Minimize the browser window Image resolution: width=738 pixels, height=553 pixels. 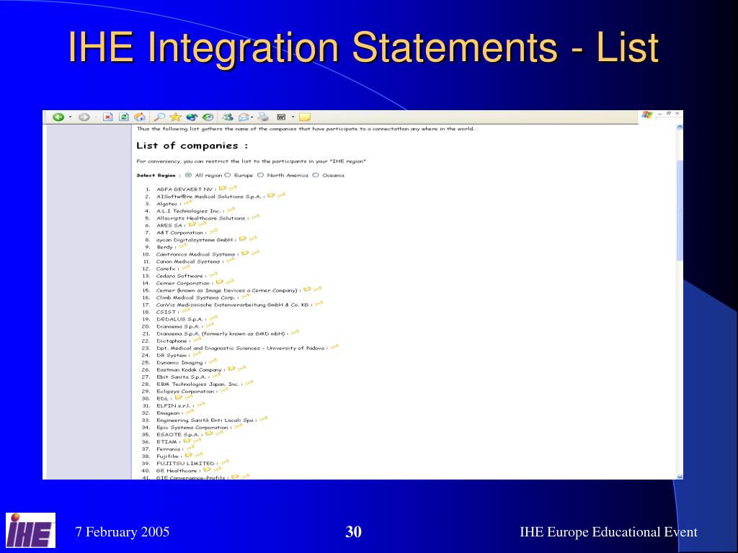[x=660, y=113]
